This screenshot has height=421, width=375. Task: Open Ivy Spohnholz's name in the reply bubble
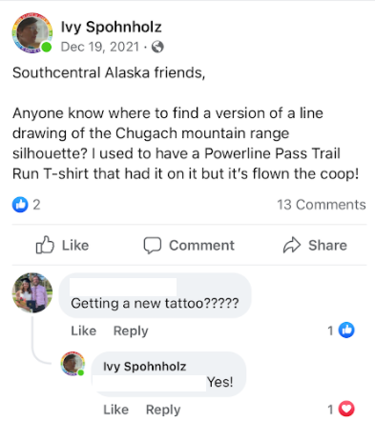(x=145, y=367)
